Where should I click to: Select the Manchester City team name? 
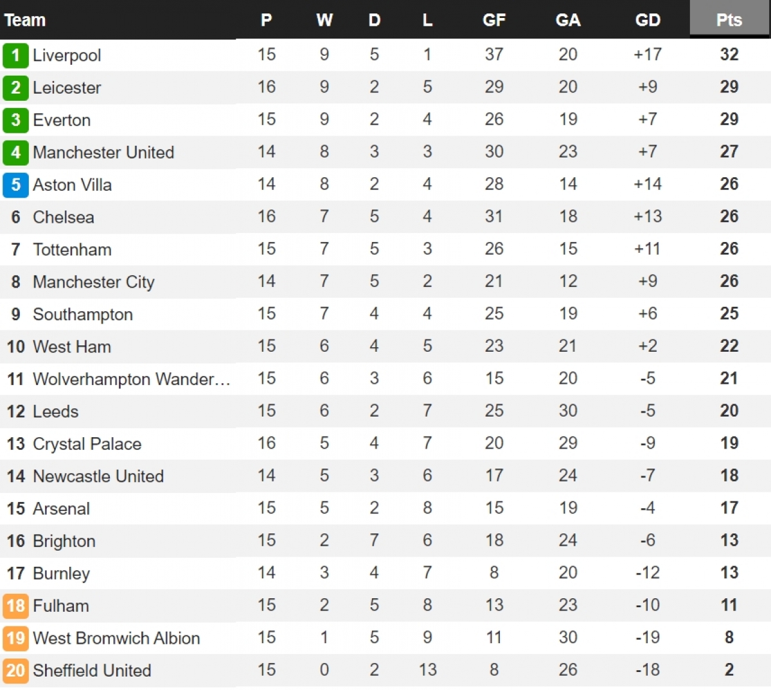point(94,282)
